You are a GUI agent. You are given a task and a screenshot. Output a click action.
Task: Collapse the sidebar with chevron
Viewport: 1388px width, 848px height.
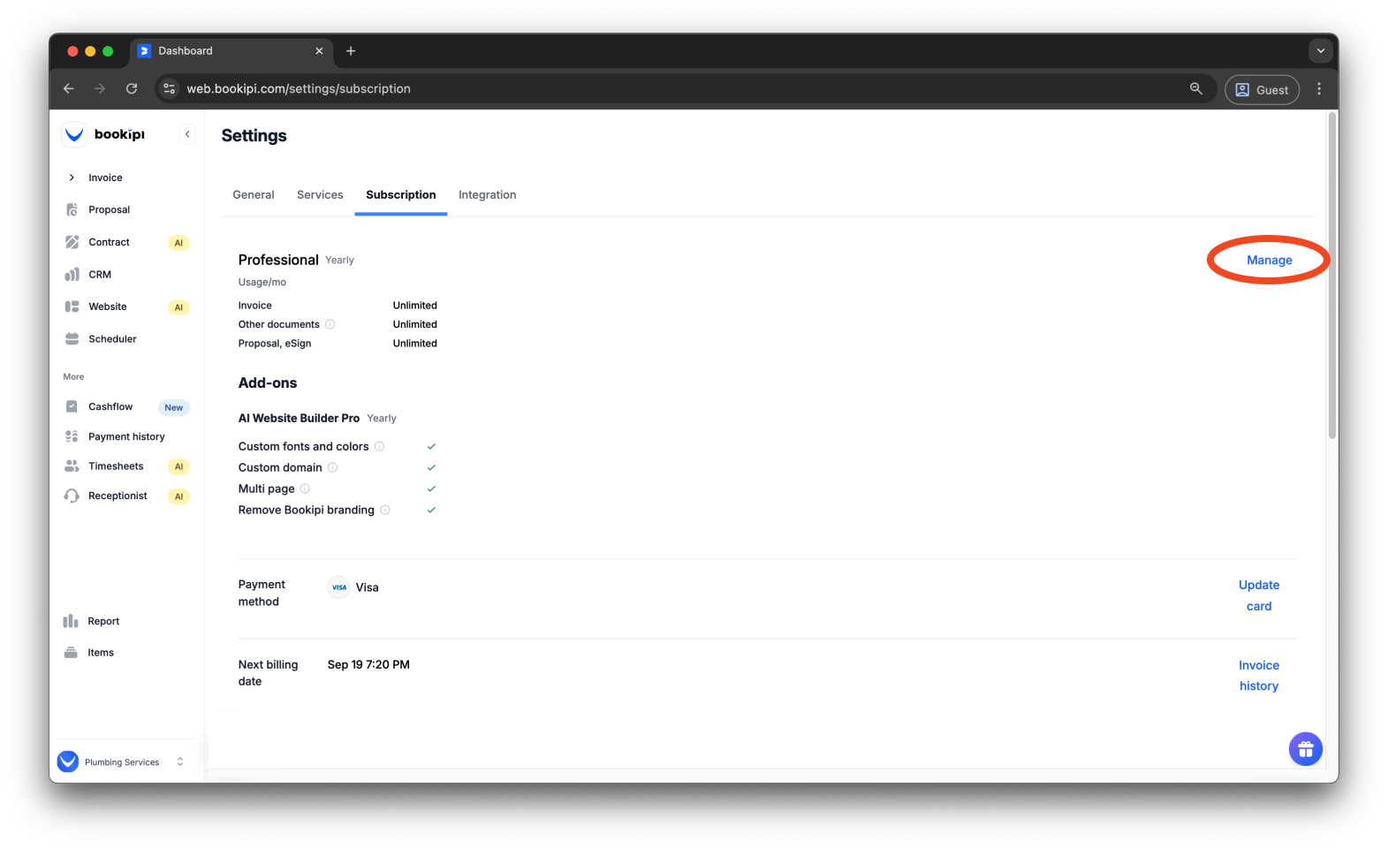pyautogui.click(x=187, y=134)
